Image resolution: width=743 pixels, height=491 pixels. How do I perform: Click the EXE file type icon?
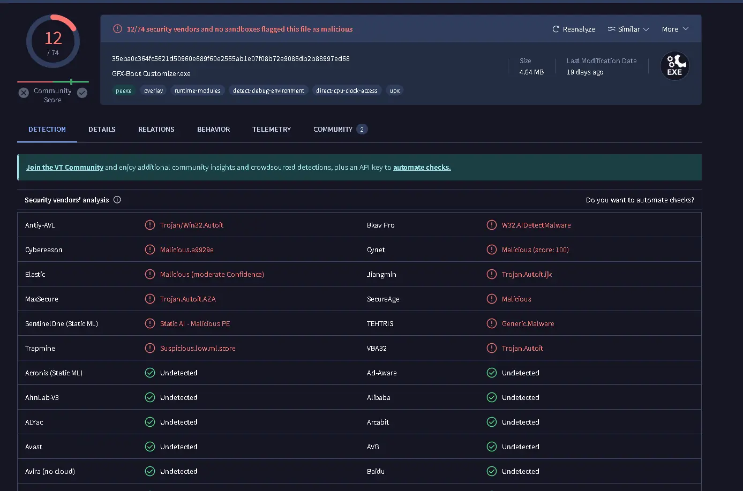coord(674,66)
